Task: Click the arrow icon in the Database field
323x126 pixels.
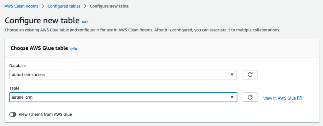Action: [232, 75]
